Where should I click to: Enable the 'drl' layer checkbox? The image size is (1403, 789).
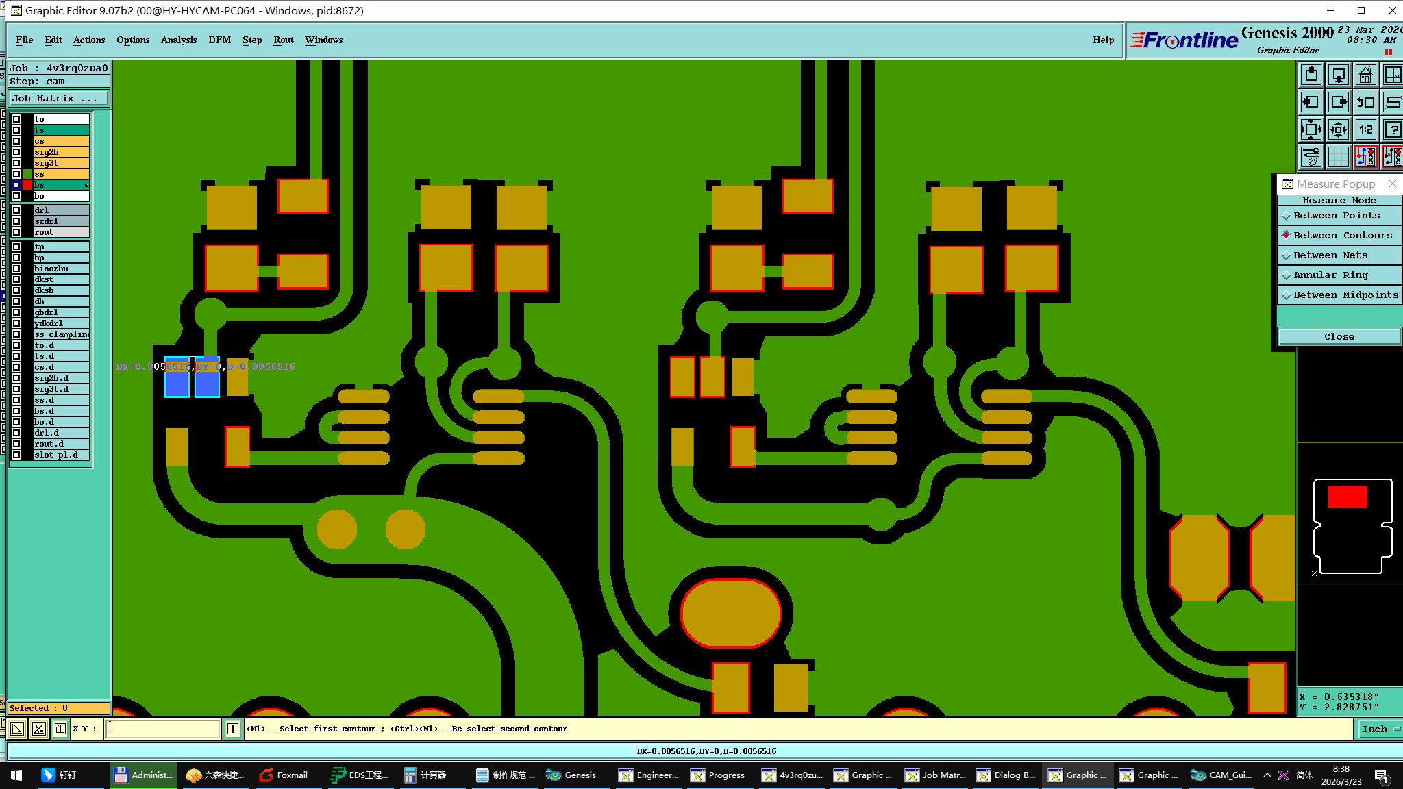pos(16,210)
